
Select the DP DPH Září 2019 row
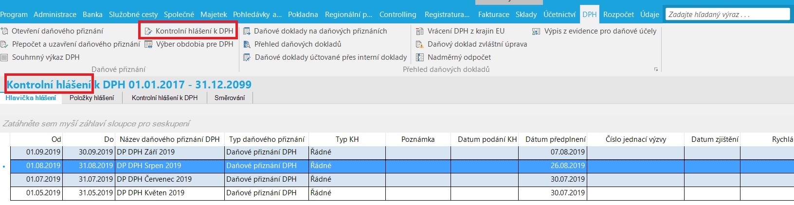[x=402, y=152]
